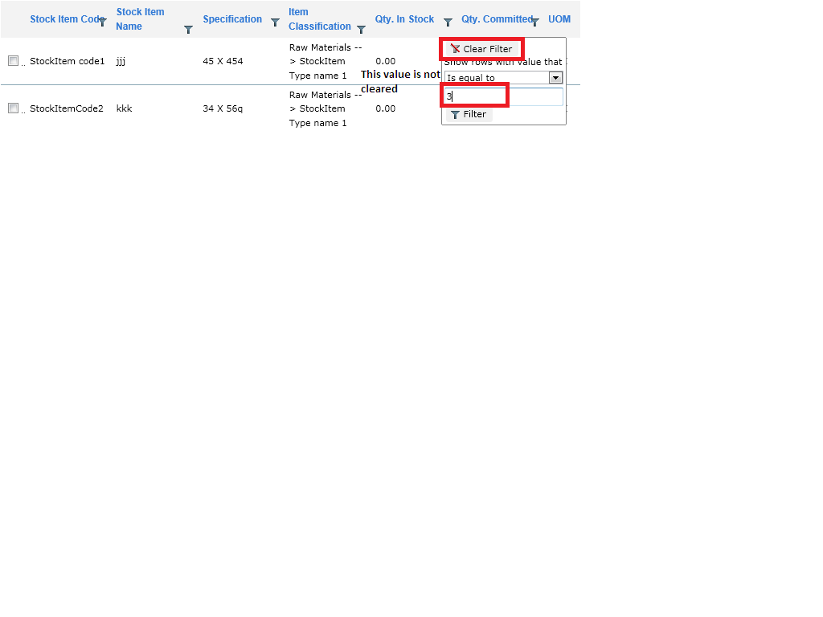Open filter icon for Item Classification column
823x617 pixels.
click(361, 30)
